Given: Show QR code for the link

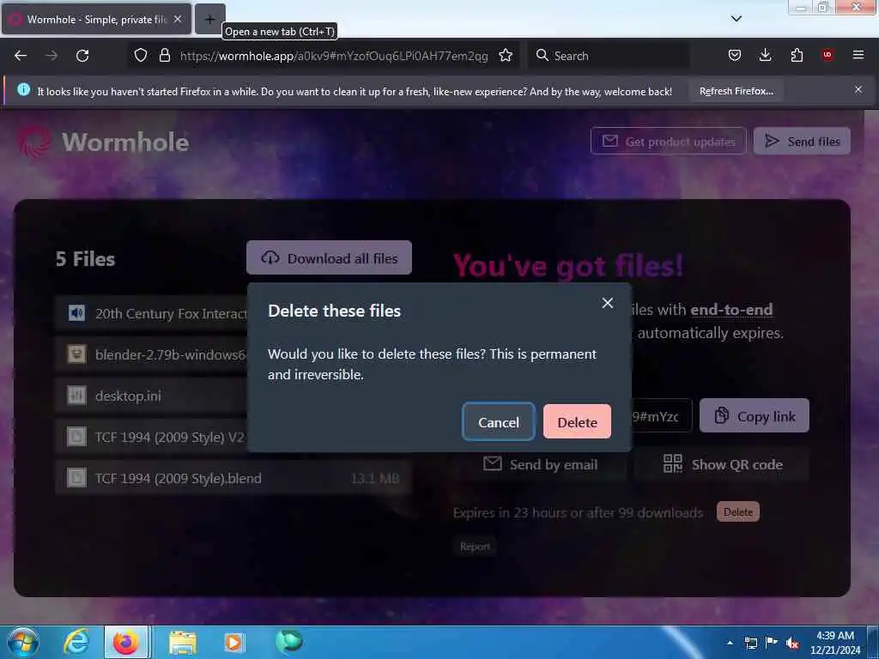Looking at the screenshot, I should (722, 464).
